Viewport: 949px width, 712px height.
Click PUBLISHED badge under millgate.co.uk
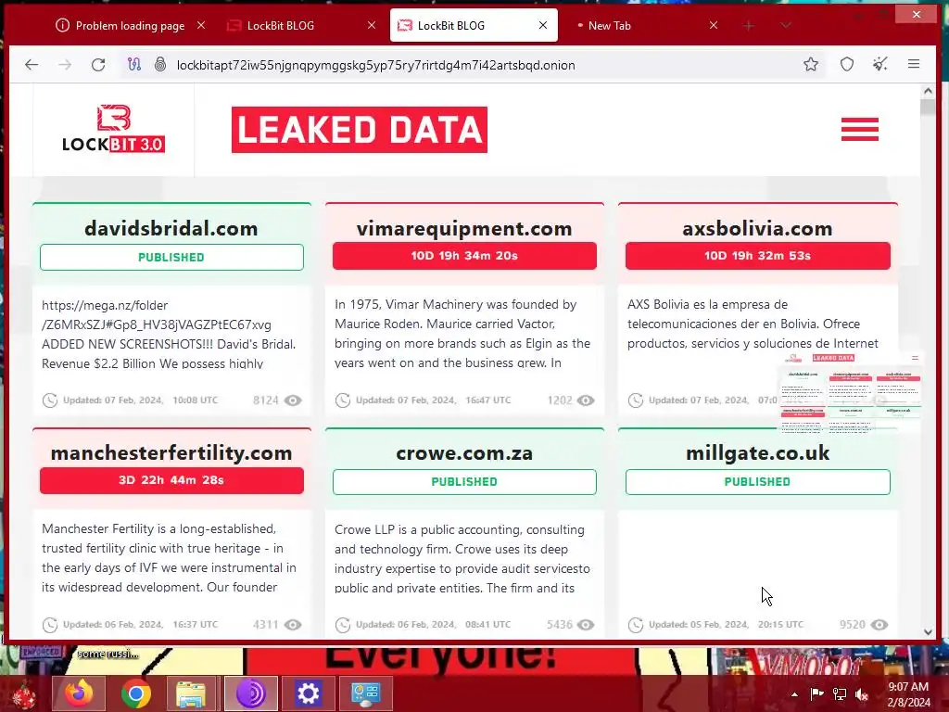(x=757, y=482)
